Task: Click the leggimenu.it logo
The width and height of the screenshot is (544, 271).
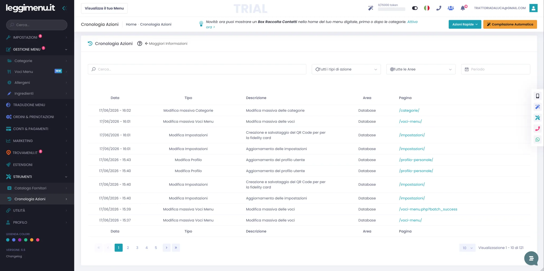Action: [30, 8]
